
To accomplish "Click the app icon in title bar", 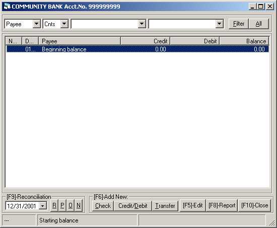I will 7,7.
